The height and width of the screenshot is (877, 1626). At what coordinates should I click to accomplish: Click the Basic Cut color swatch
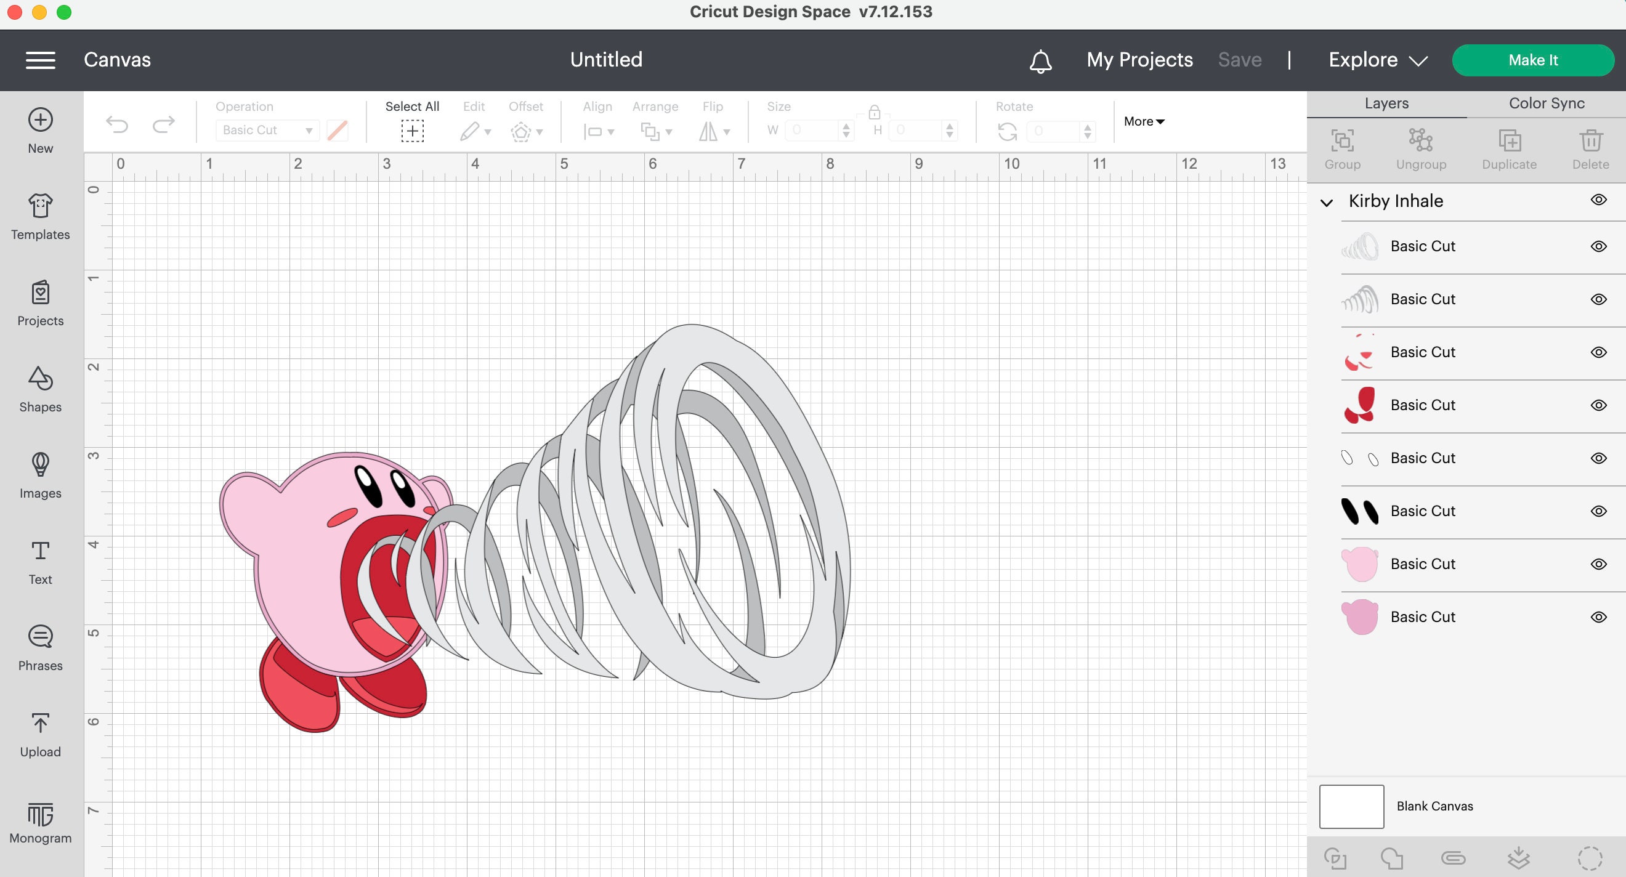pyautogui.click(x=338, y=130)
